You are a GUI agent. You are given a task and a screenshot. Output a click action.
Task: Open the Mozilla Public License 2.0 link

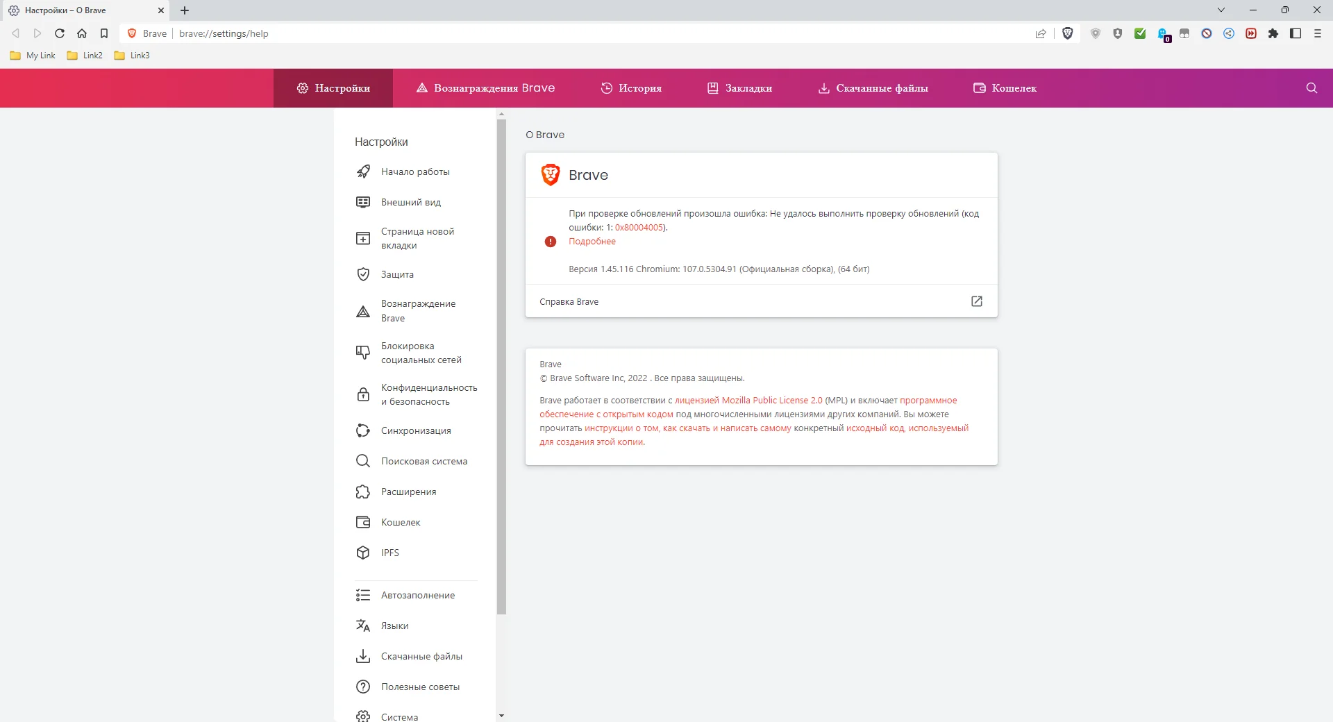[748, 401]
